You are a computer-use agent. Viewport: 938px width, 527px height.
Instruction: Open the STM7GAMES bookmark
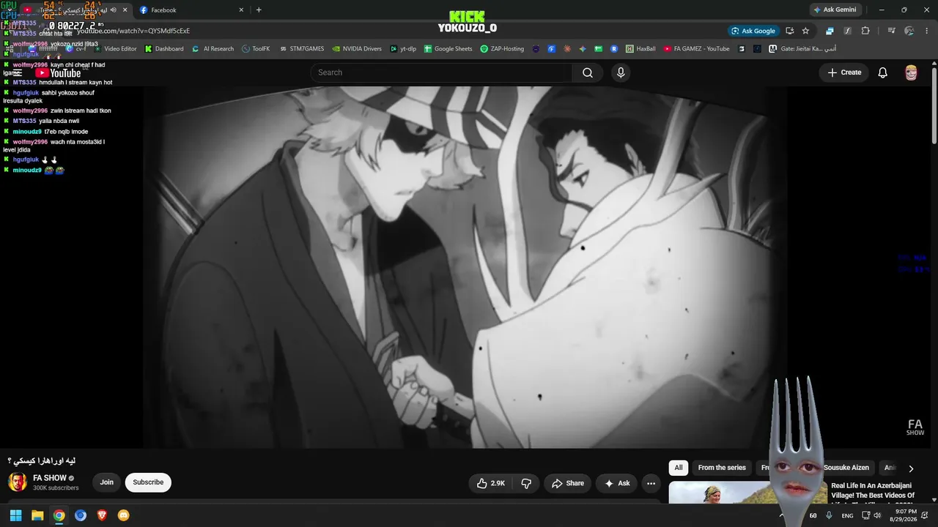coord(301,49)
